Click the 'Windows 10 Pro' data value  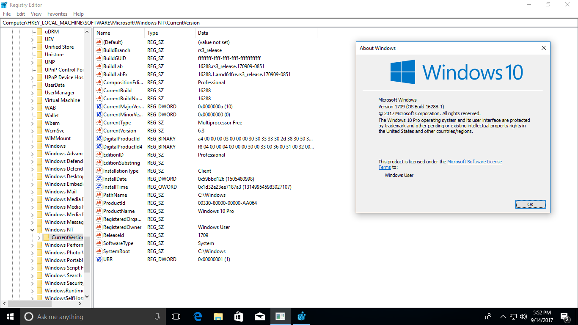(216, 211)
